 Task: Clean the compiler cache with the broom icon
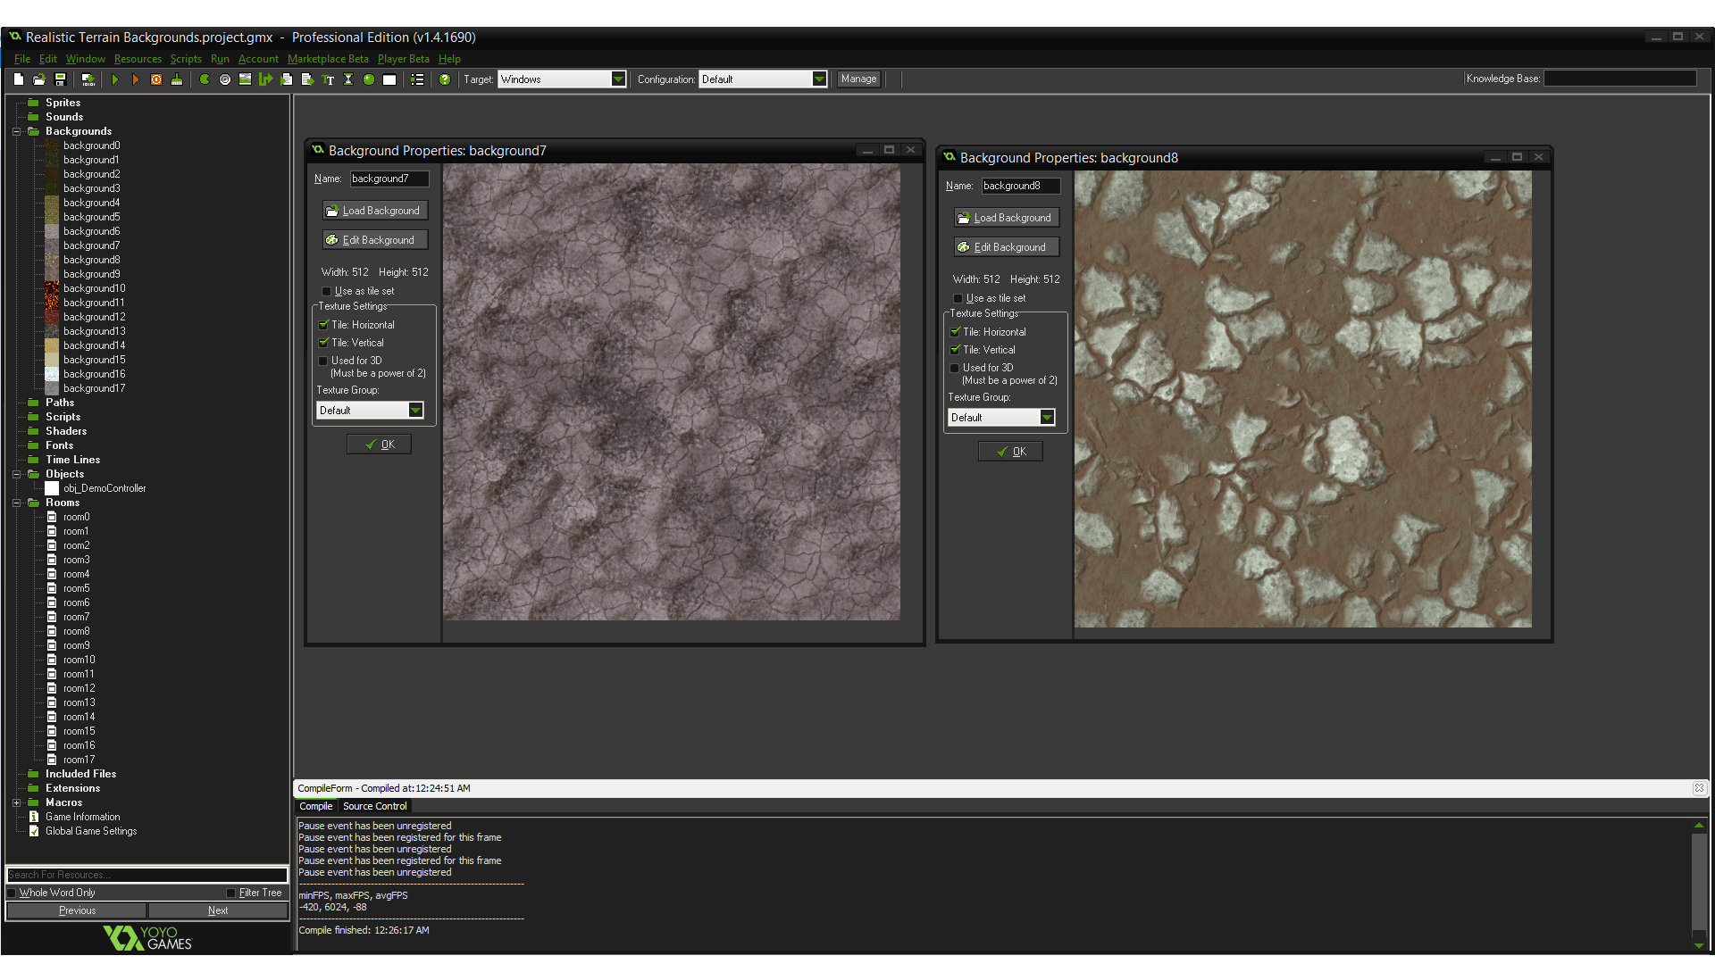click(177, 79)
